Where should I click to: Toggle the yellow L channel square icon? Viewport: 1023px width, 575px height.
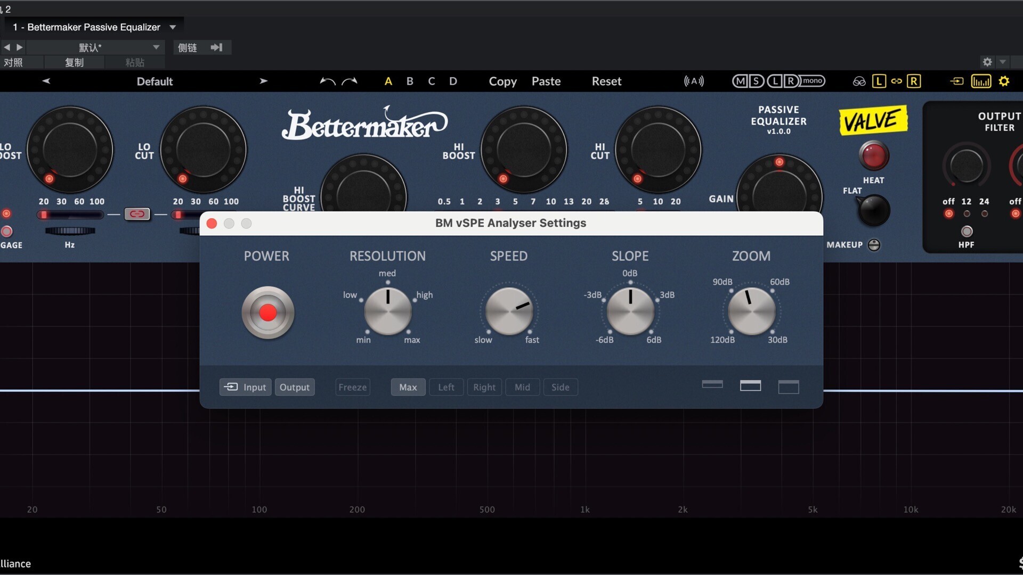pyautogui.click(x=879, y=81)
